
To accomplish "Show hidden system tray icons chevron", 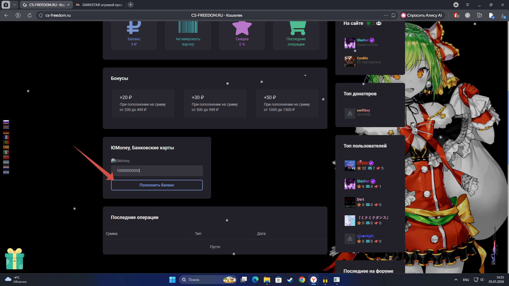I will pyautogui.click(x=456, y=280).
